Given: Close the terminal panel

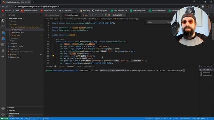Looking at the screenshot, I should point(211,66).
